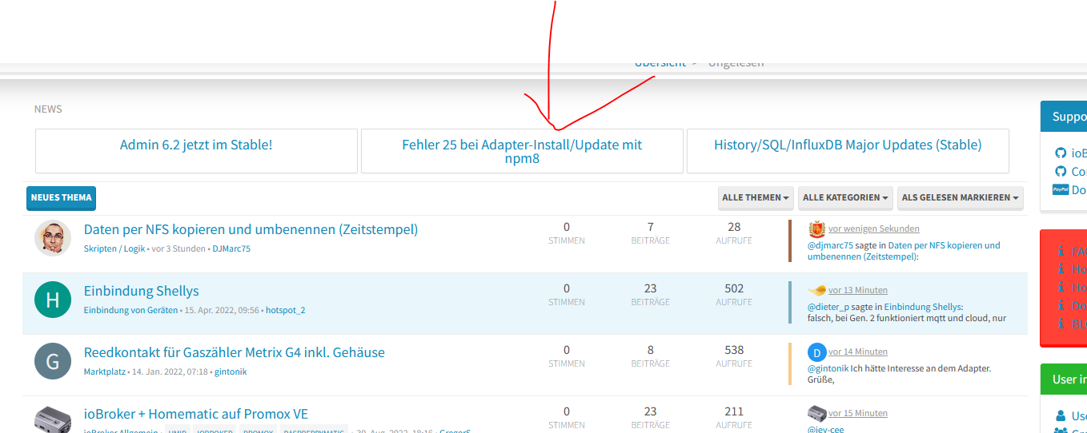Click the @gintonik mention in last post preview
The image size is (1087, 433).
click(x=828, y=368)
